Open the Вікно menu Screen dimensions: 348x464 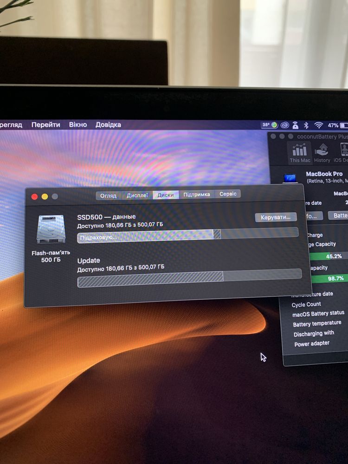click(78, 124)
